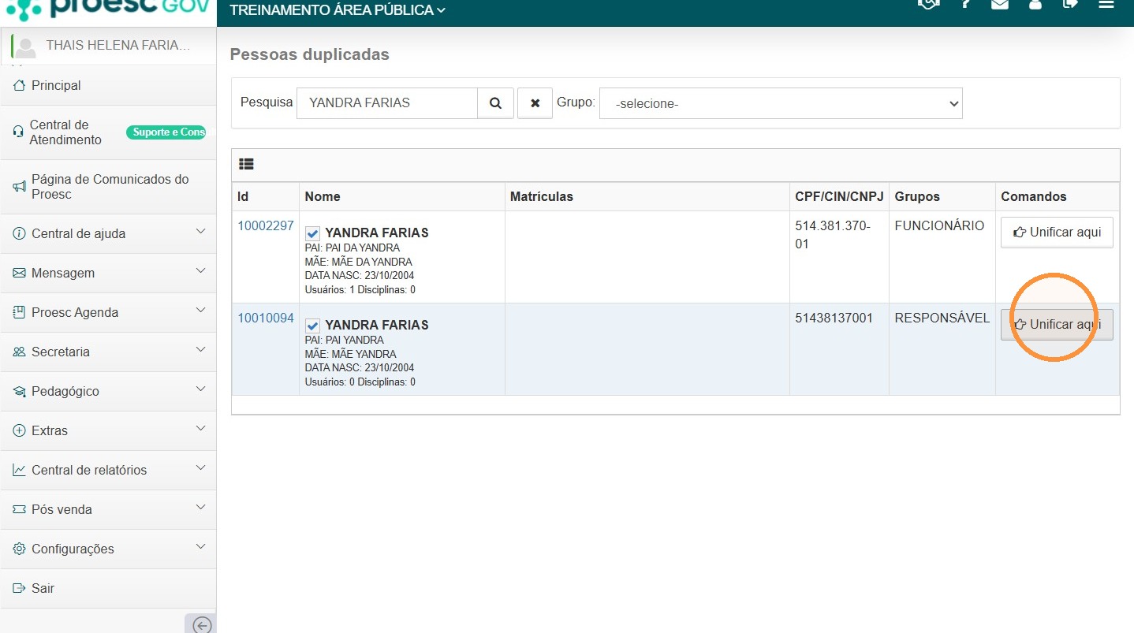1134x633 pixels.
Task: Expand the Configurações chevron
Action: coord(200,547)
